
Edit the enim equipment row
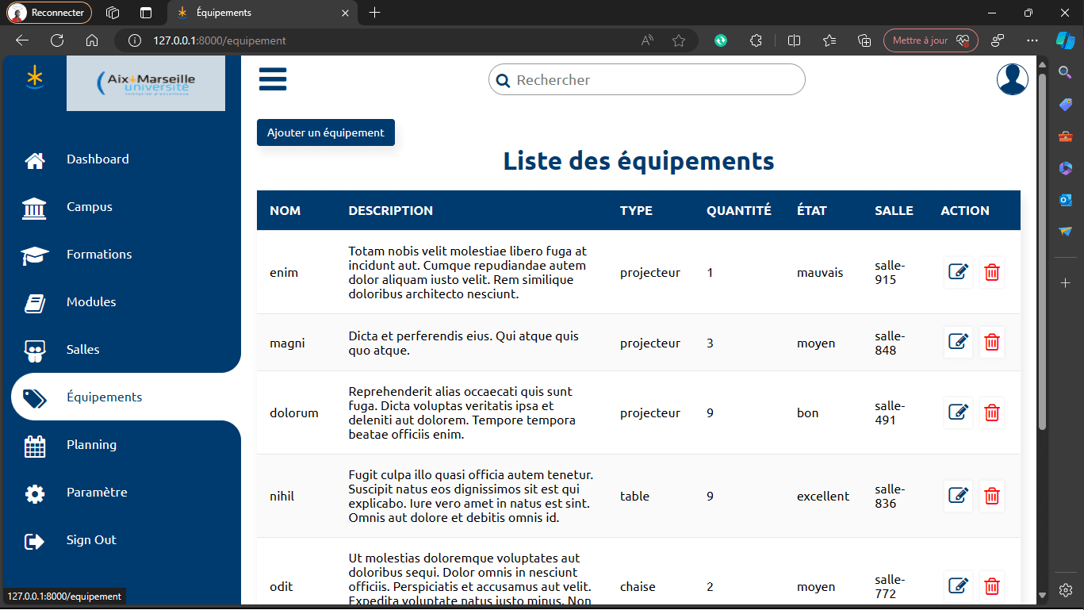point(958,272)
